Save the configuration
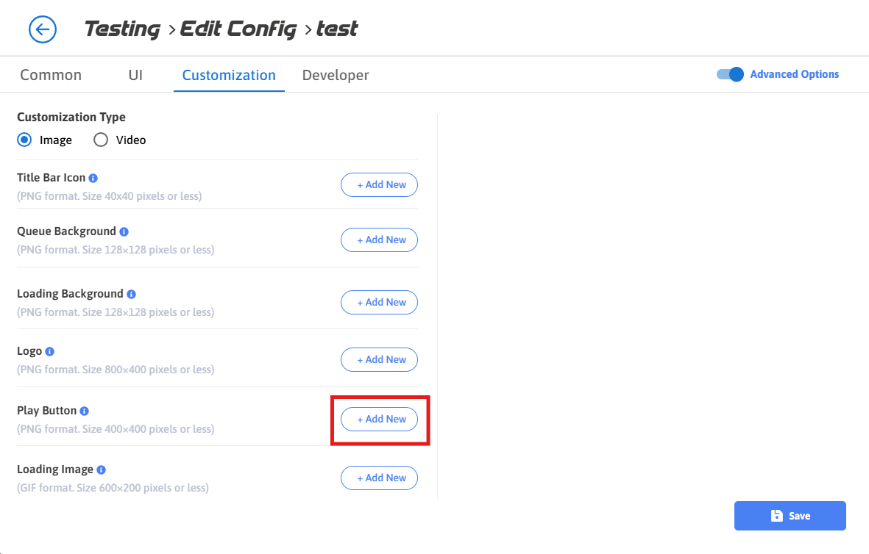Screen dimensions: 869x554 pyautogui.click(x=790, y=516)
